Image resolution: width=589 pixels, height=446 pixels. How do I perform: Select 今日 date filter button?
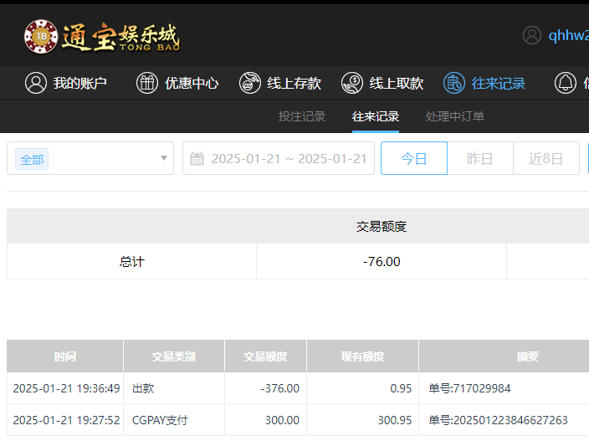[x=414, y=158]
